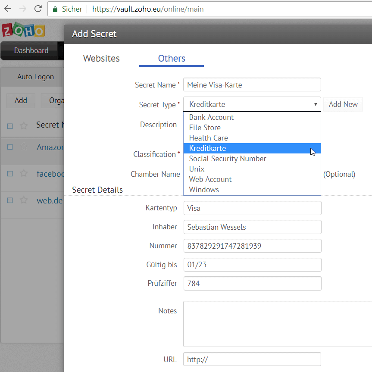Click the Prüfziffer field
The height and width of the screenshot is (372, 372).
253,283
